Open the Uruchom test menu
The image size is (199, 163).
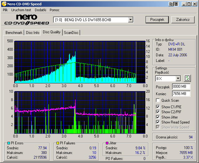pyautogui.click(x=21, y=10)
